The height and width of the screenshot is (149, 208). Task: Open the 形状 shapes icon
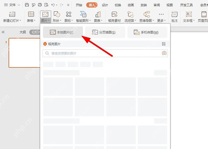pos(57,14)
